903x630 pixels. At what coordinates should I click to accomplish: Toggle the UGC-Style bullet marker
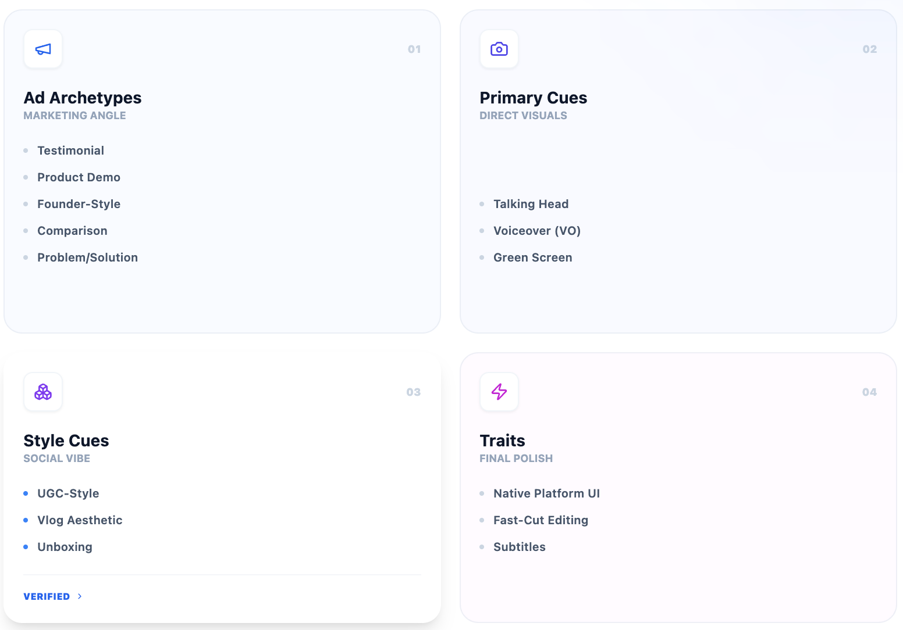tap(26, 493)
